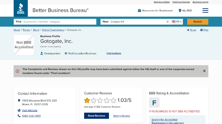The image size is (222, 124).
Task: Click the Print printer icon
Action: pos(202,30)
